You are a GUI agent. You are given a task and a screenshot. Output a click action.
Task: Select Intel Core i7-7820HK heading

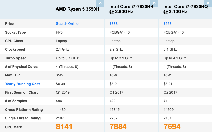(x=131, y=9)
